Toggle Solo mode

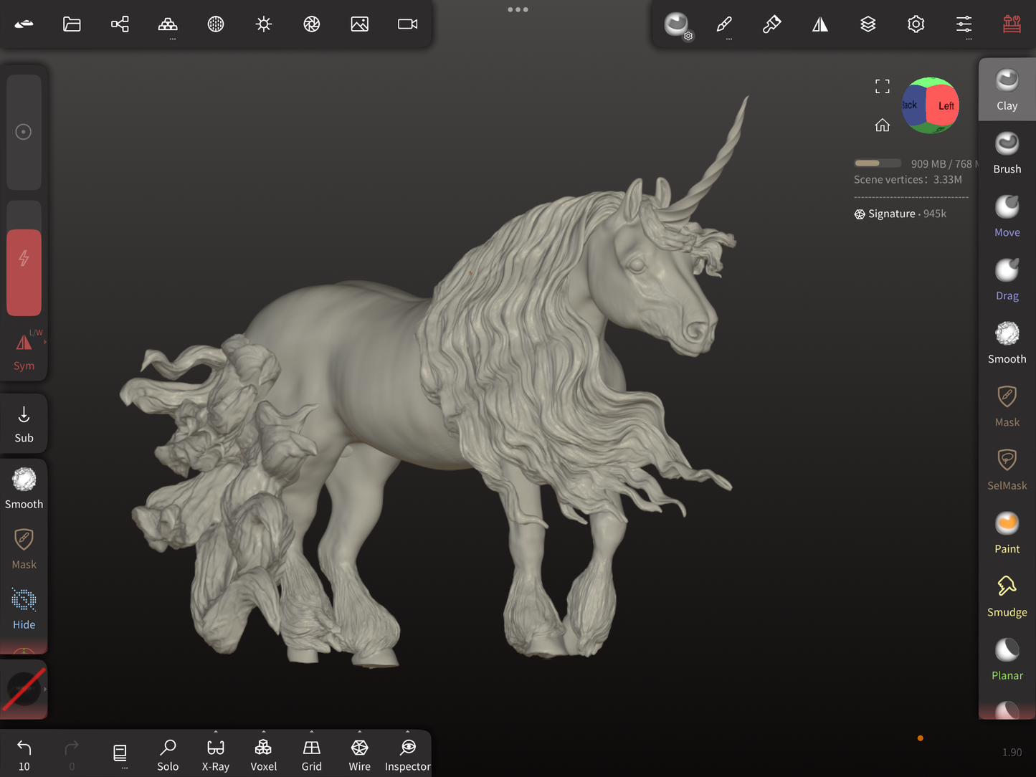[x=168, y=754]
